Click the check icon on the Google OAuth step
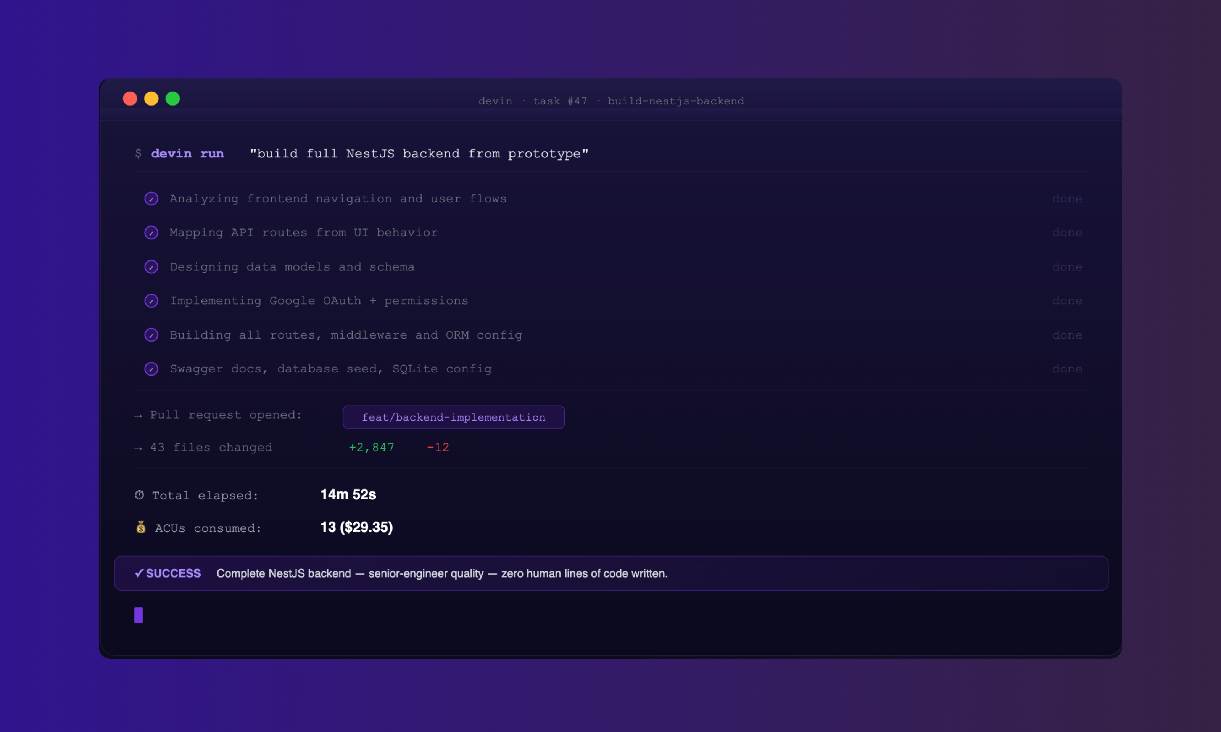1221x732 pixels. pos(151,300)
